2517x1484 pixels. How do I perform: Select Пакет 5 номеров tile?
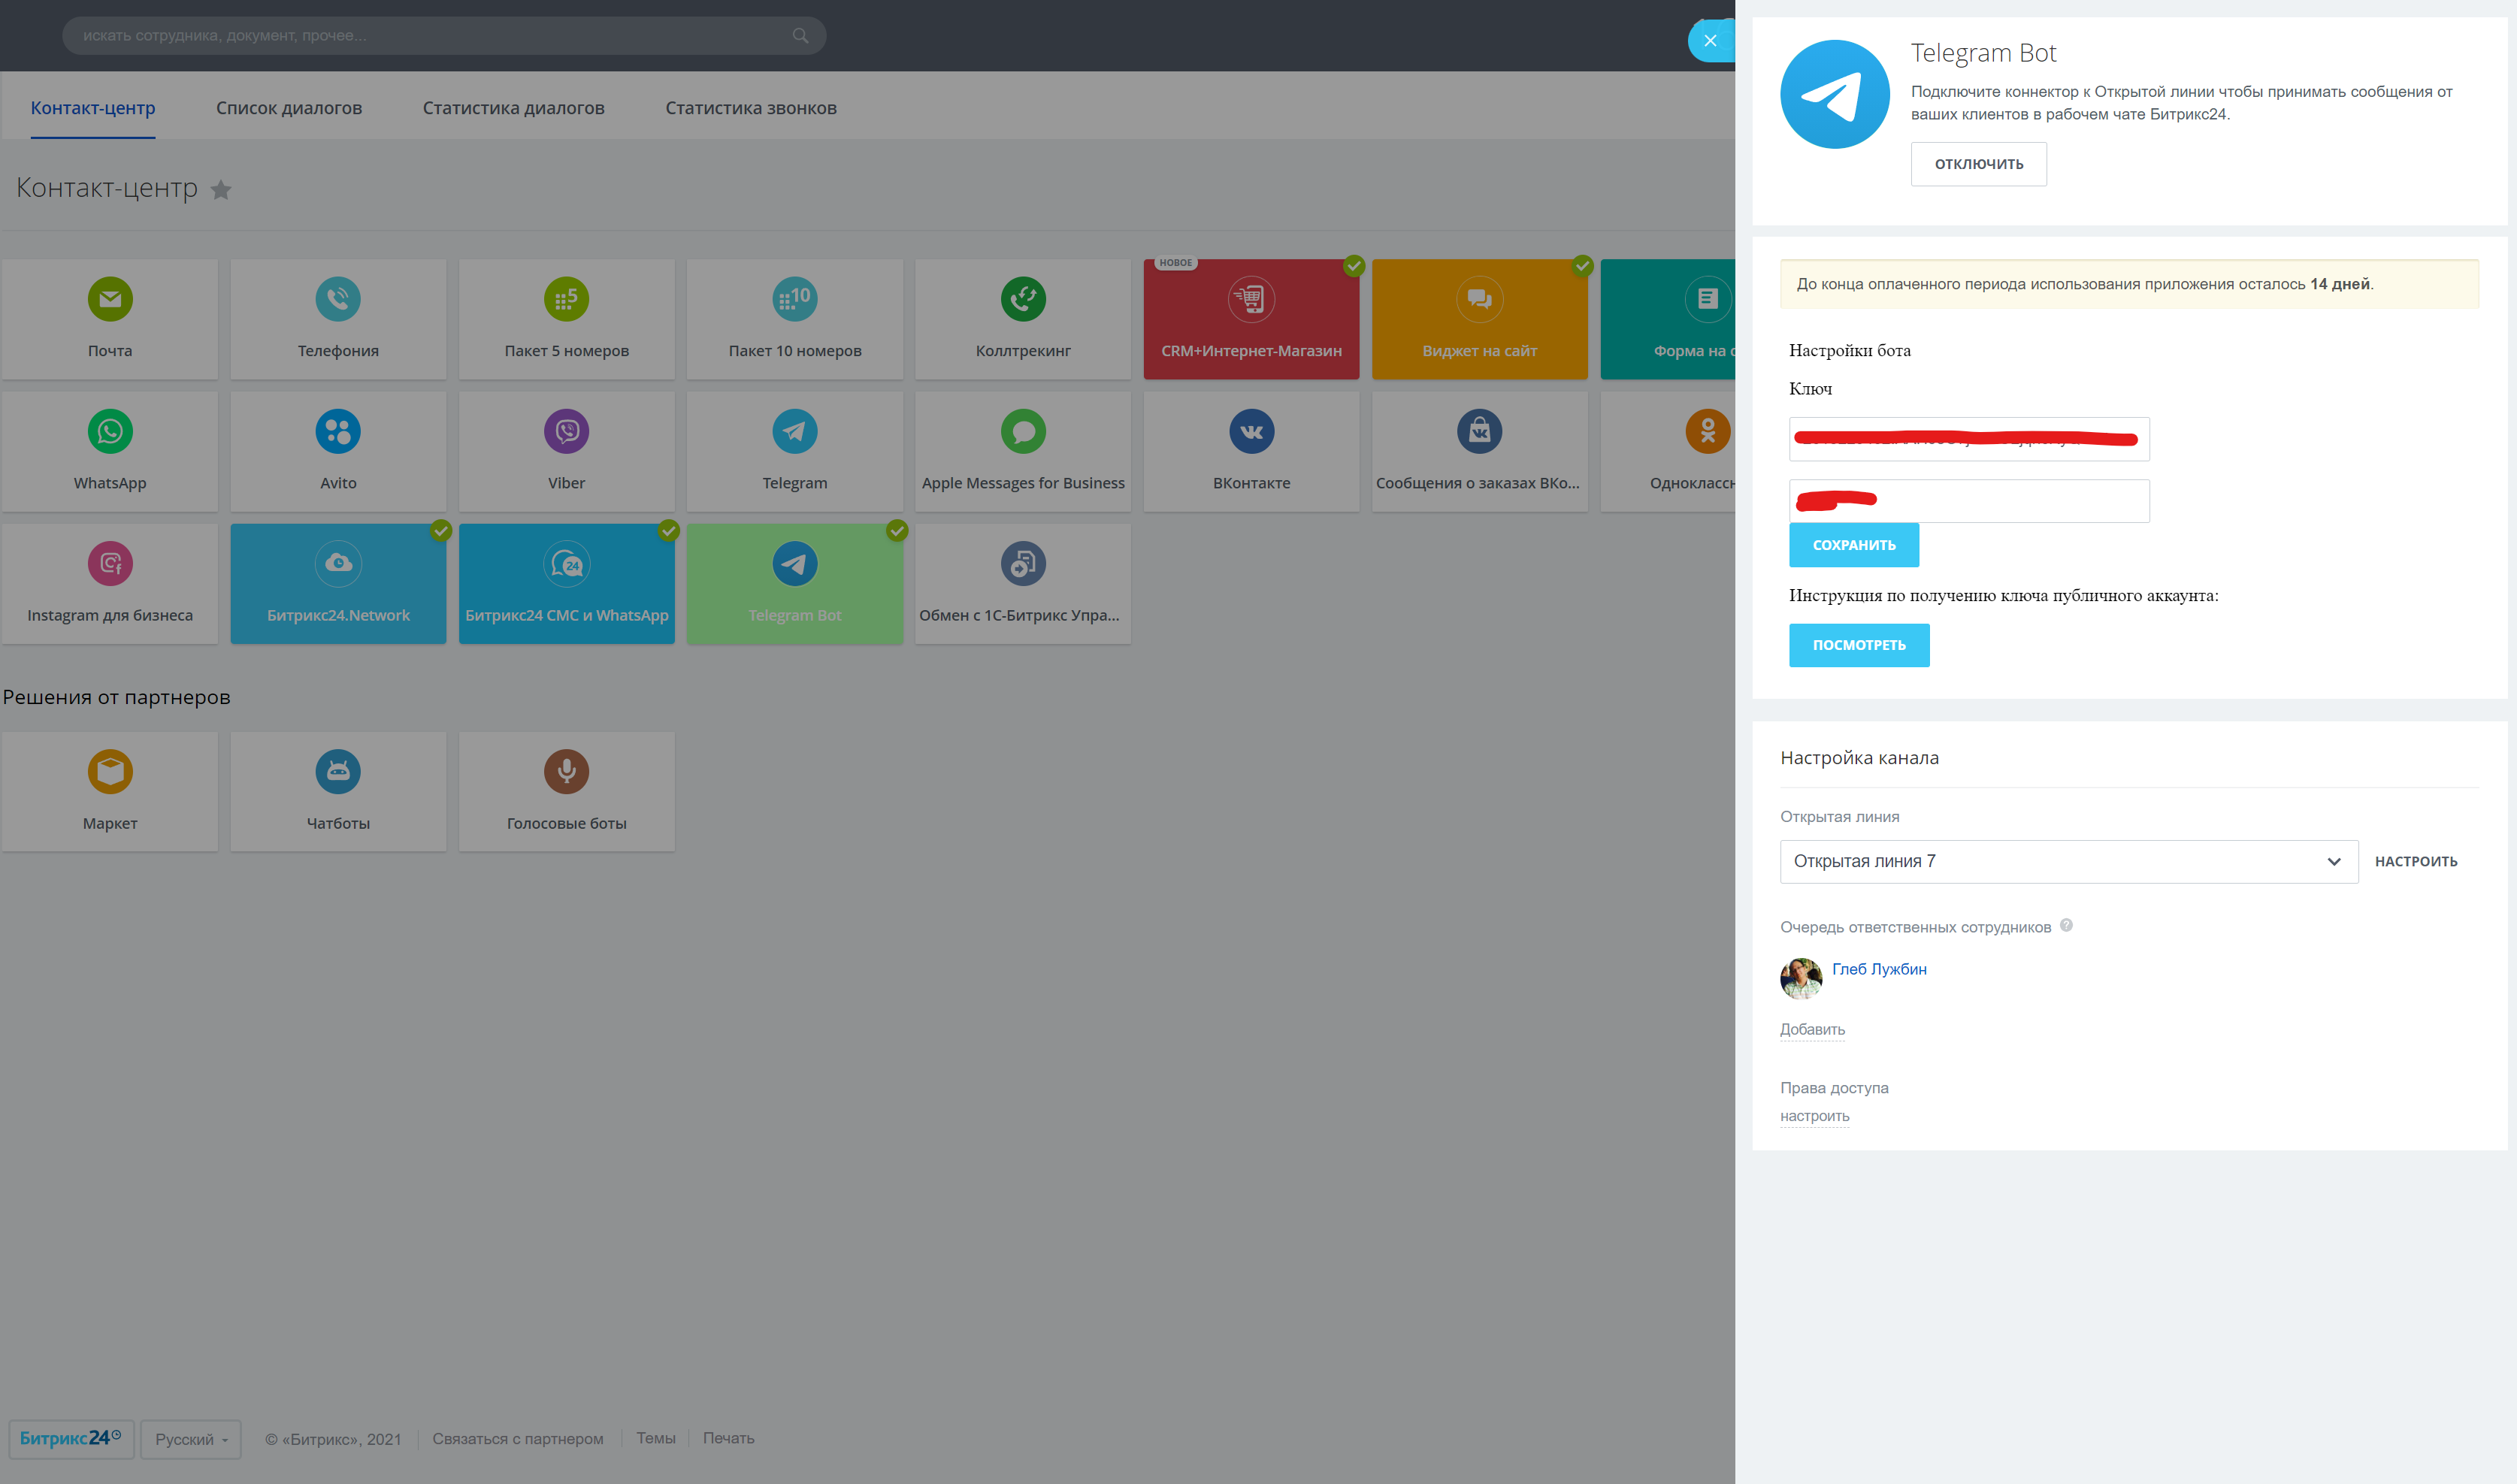pyautogui.click(x=566, y=319)
